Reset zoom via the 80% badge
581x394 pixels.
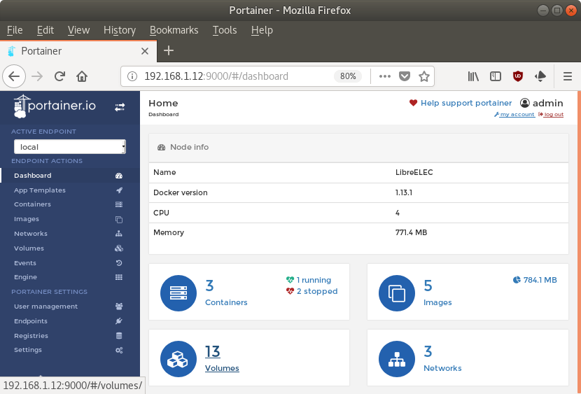coord(348,76)
